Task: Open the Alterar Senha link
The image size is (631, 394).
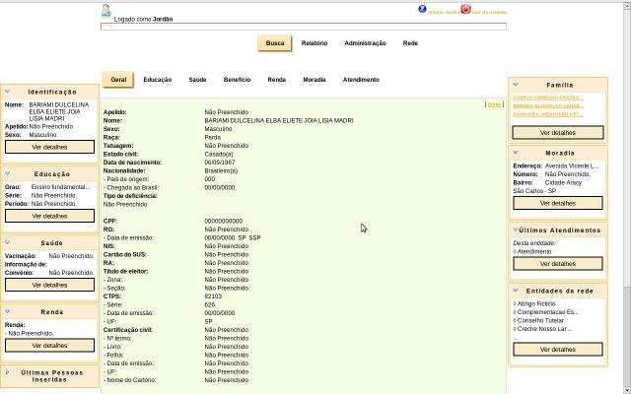Action: tap(444, 13)
